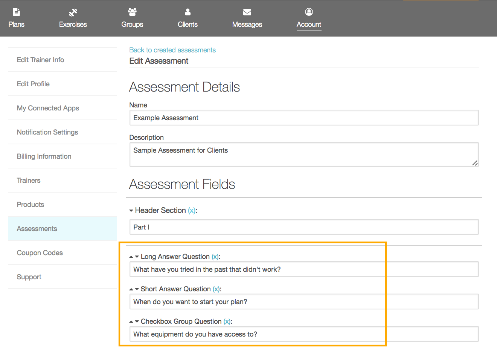Move Short Answer Question down with arrow

point(137,289)
